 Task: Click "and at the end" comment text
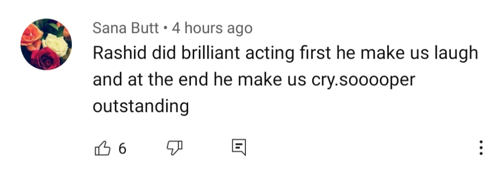(x=150, y=80)
